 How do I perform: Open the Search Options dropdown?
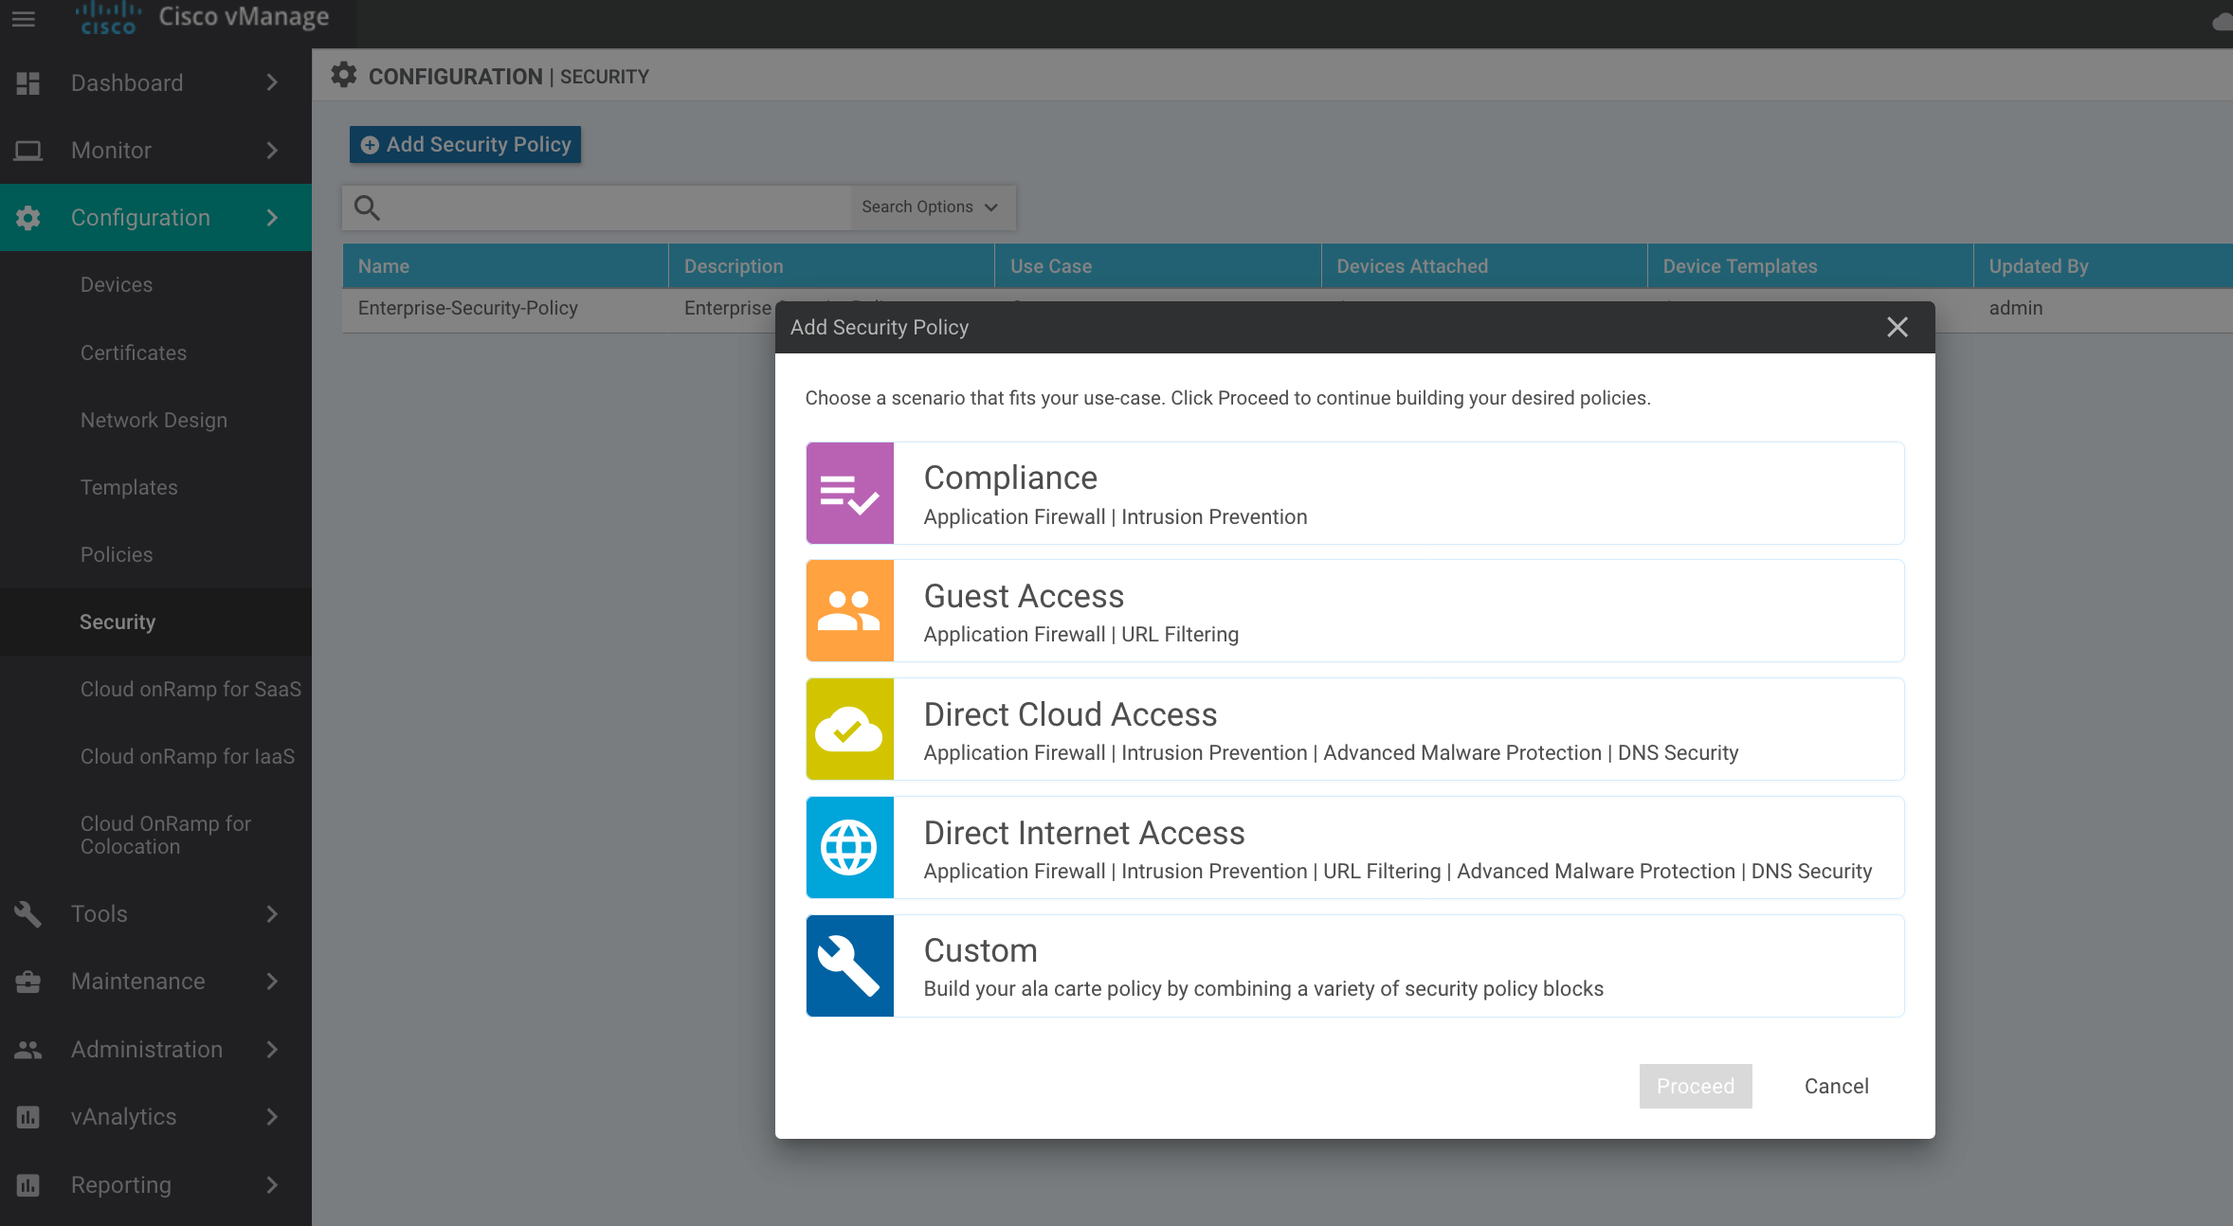(x=931, y=207)
